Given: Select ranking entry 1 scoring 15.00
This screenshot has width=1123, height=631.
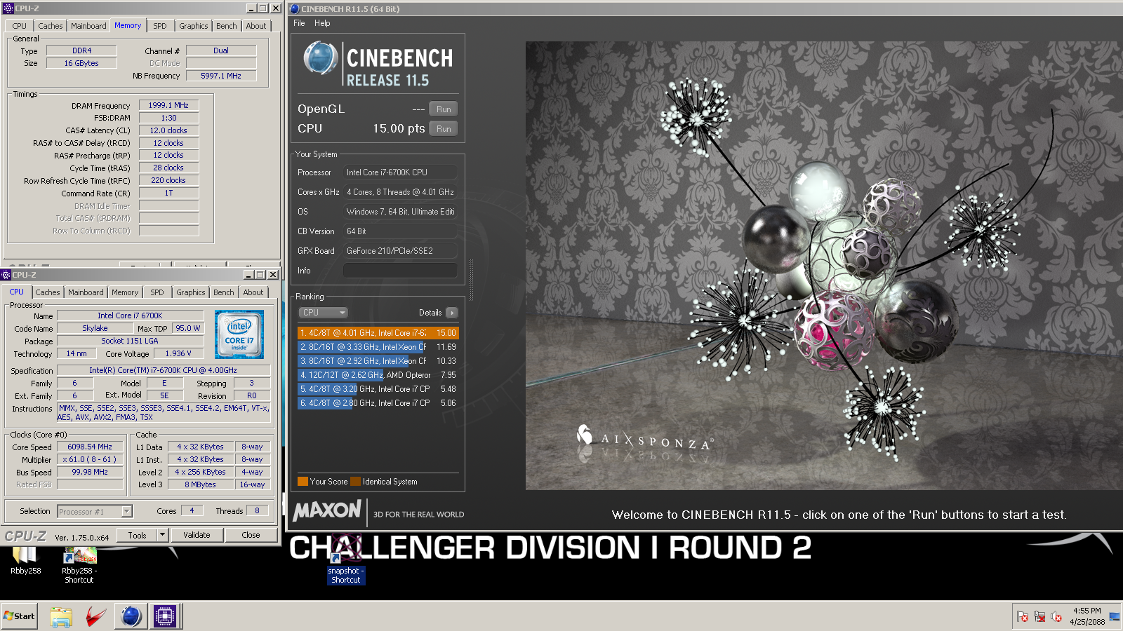Looking at the screenshot, I should (378, 333).
